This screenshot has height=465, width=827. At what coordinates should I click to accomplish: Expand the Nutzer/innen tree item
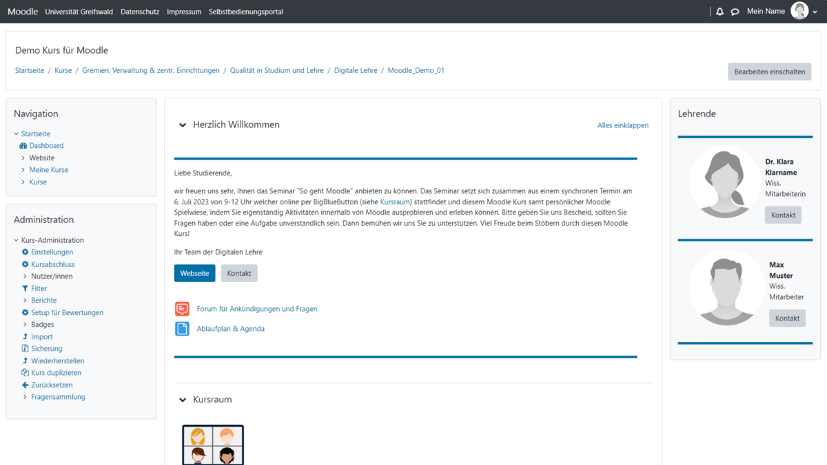(x=25, y=277)
